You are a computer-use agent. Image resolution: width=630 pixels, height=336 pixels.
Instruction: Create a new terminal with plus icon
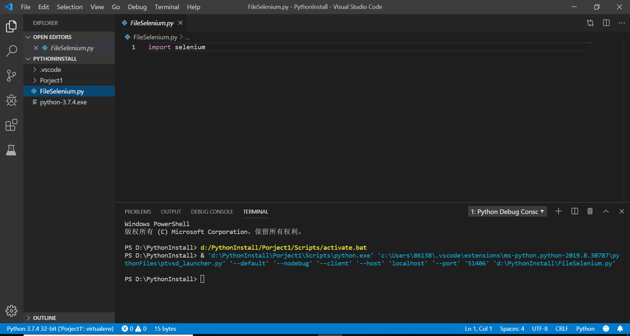click(x=558, y=211)
